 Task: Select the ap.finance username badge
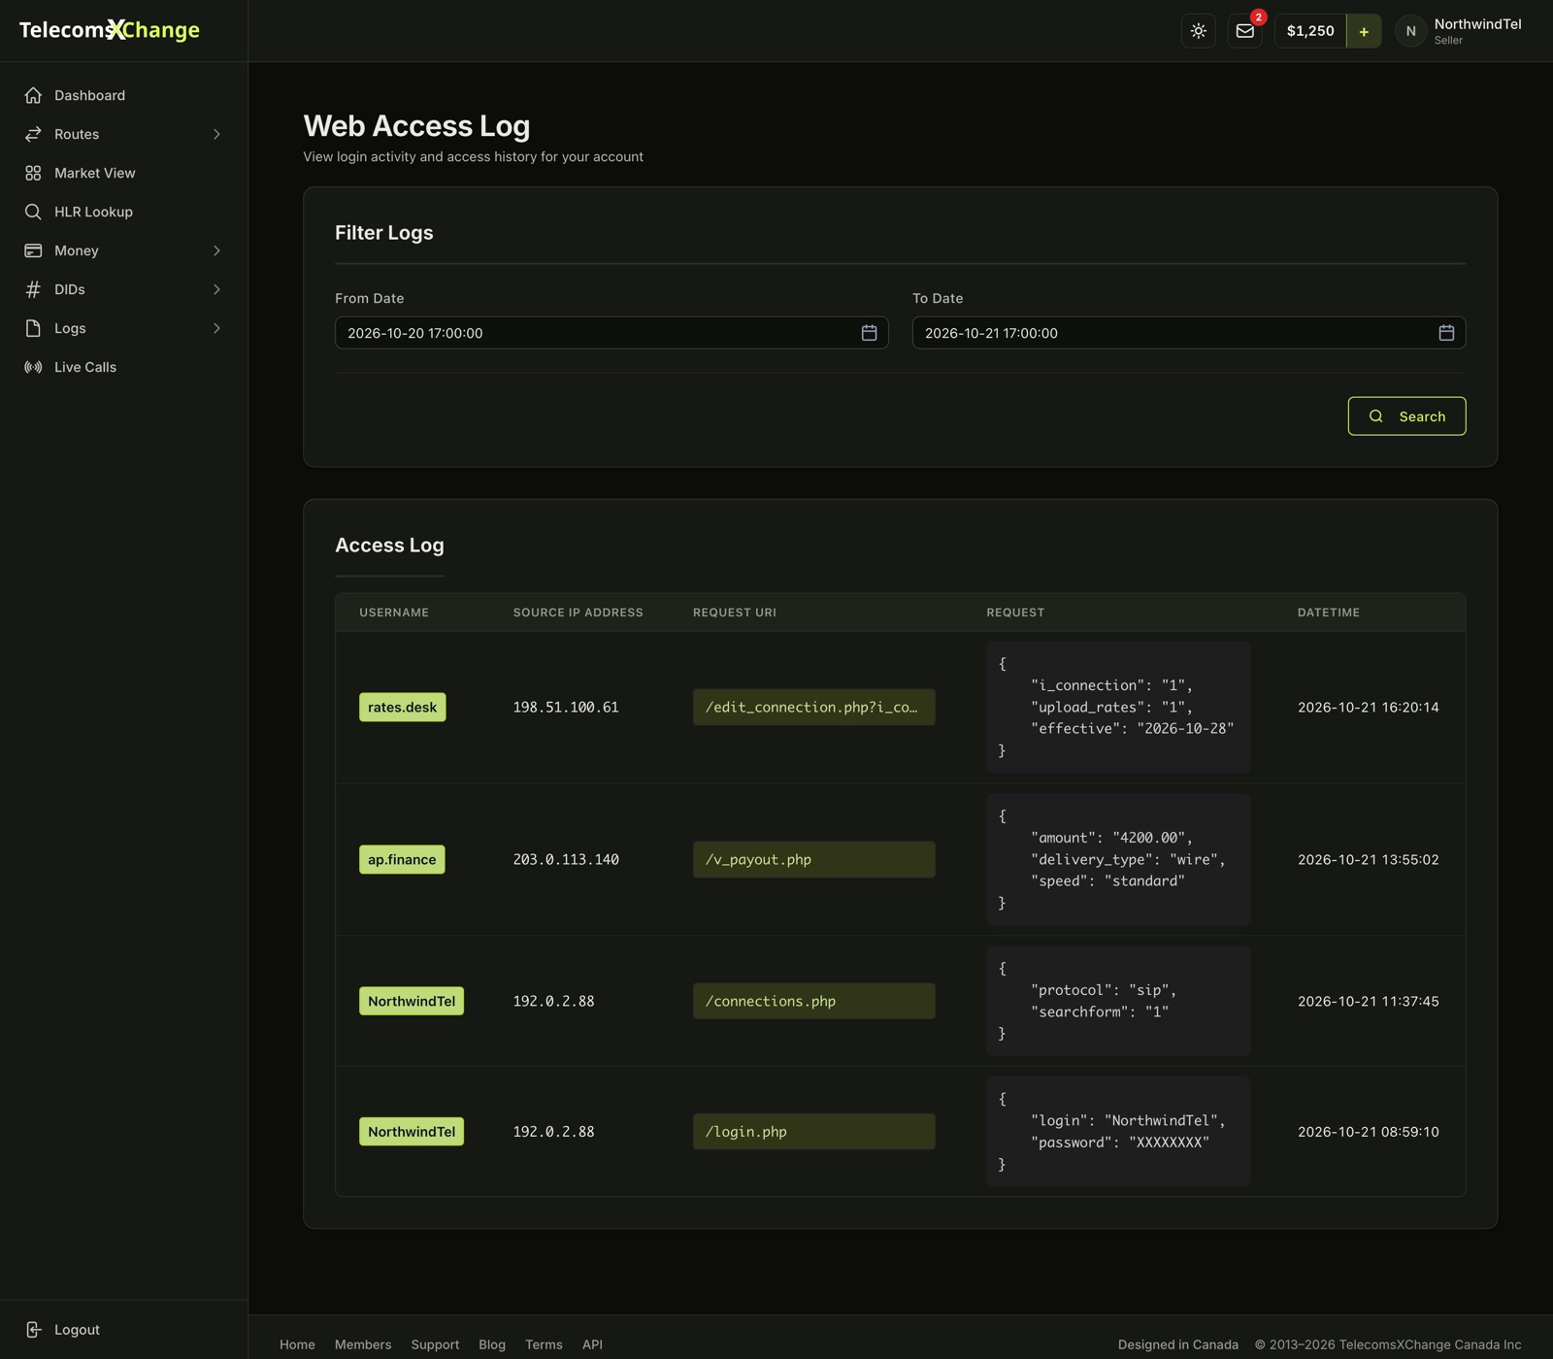click(x=402, y=859)
